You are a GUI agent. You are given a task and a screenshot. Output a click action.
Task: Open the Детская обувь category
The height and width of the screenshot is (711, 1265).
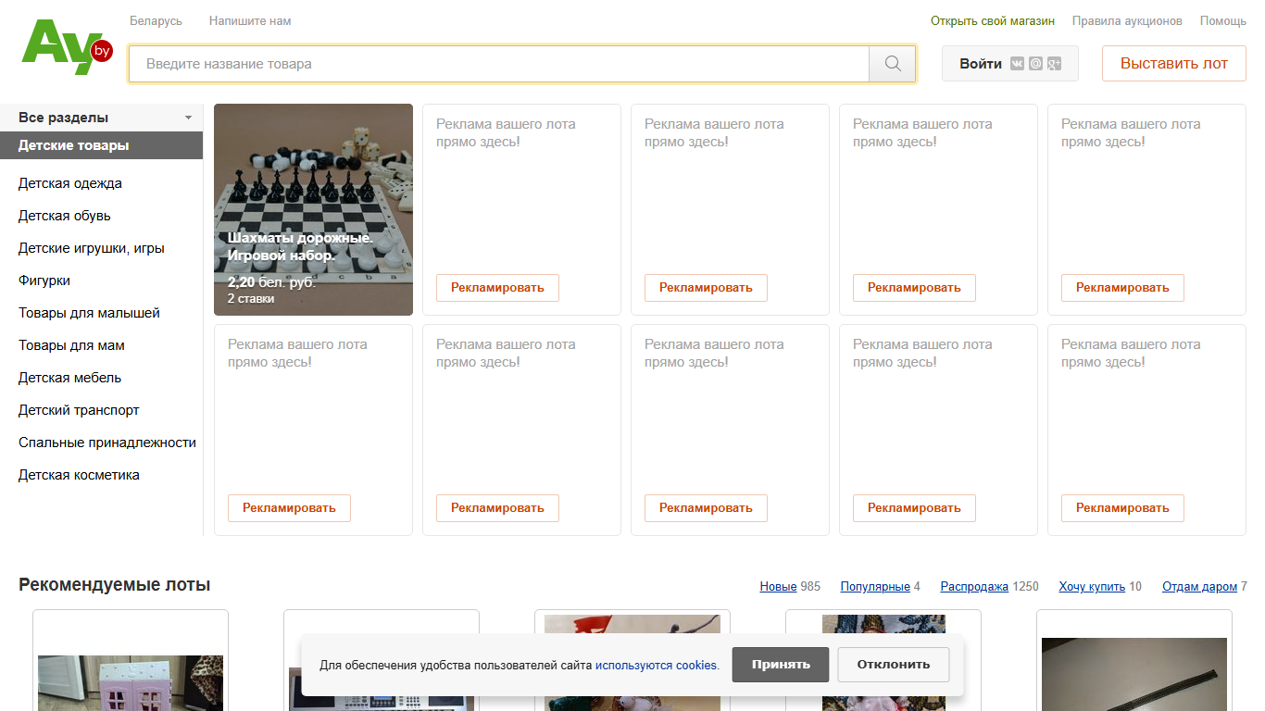65,216
